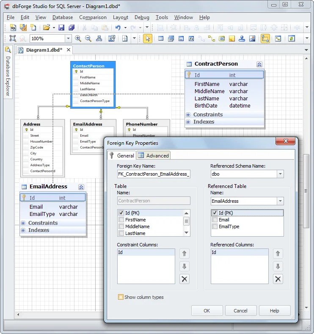
Task: Open the Database menu
Action: [63, 17]
